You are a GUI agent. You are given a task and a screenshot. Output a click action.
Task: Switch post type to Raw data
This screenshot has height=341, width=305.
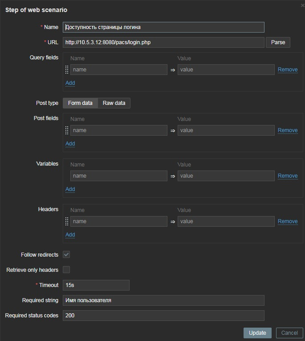point(114,103)
